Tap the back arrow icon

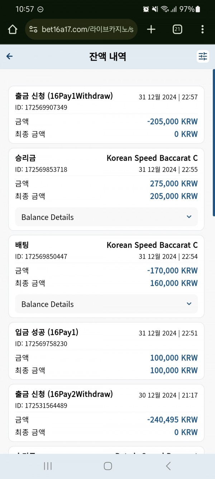(10, 56)
